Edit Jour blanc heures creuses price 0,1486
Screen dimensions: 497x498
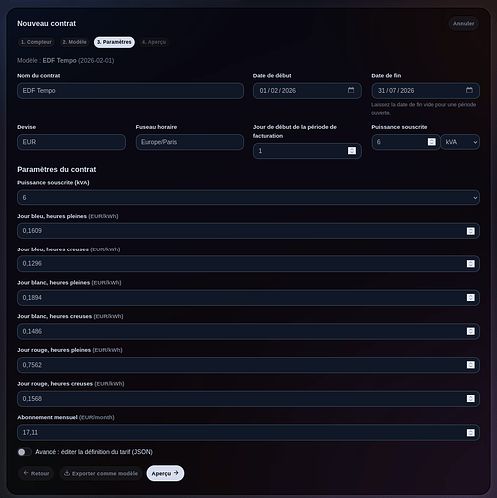click(x=248, y=331)
